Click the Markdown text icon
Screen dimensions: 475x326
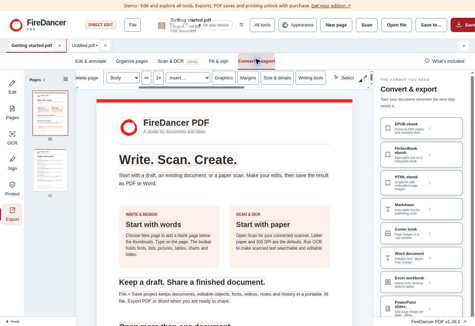pyautogui.click(x=388, y=209)
